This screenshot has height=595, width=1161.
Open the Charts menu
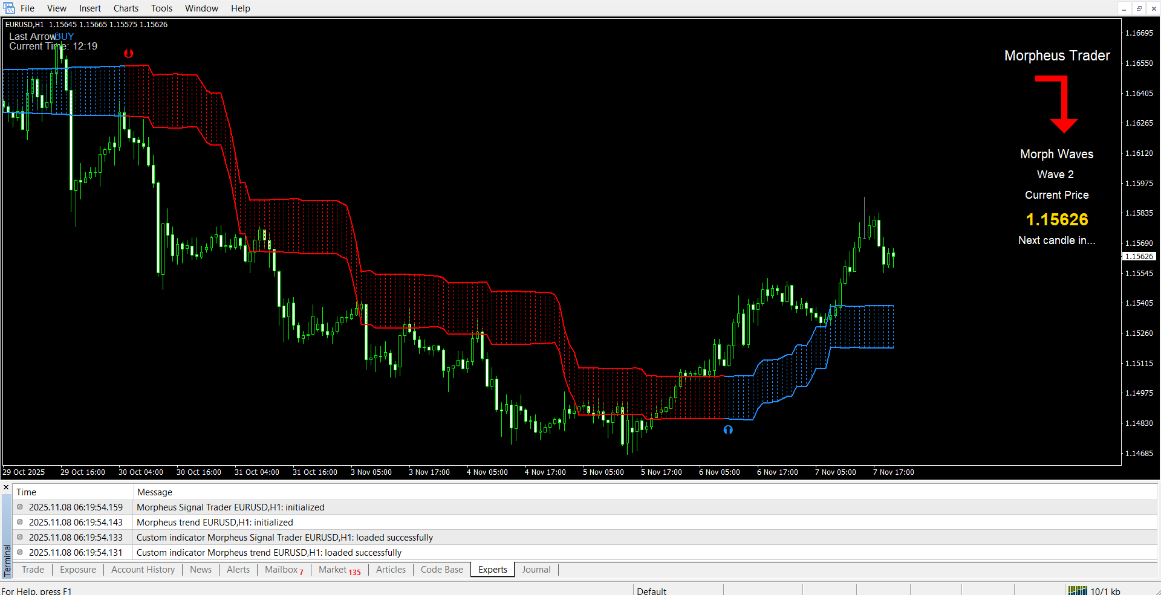pos(126,8)
